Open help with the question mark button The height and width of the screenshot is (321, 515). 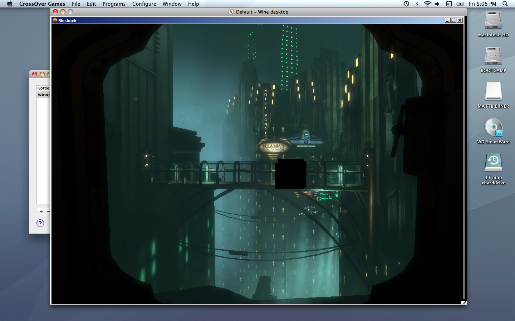[x=40, y=223]
